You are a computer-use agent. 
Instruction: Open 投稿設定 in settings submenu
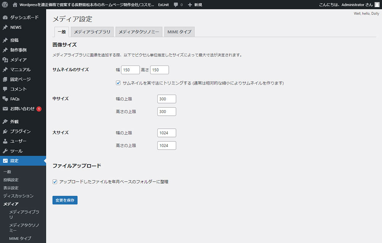coord(11,180)
